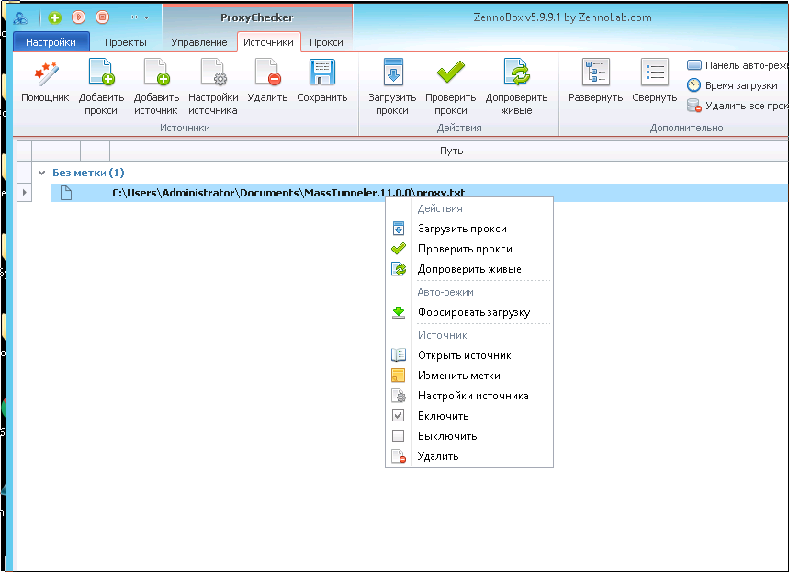Check Включить in context menu
Image resolution: width=789 pixels, height=572 pixels.
pyautogui.click(x=469, y=416)
